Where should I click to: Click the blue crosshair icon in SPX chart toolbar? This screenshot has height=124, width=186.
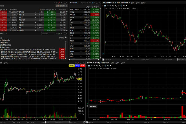point(121,6)
